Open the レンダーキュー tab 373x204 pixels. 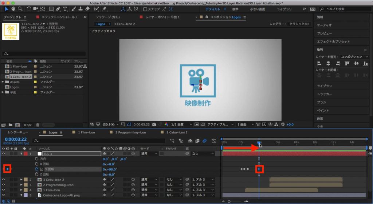[18, 132]
